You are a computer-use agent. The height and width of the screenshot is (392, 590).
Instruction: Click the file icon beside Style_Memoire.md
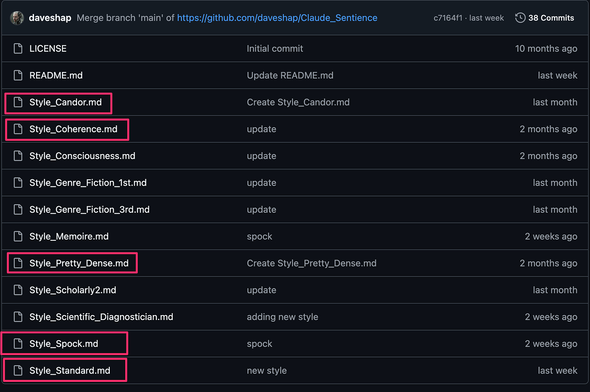click(x=18, y=236)
